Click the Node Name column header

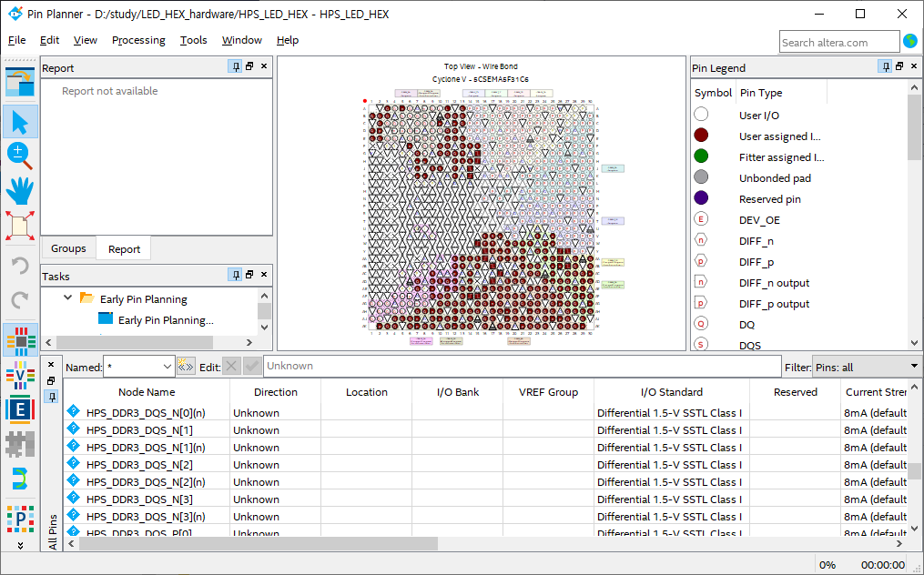tap(147, 392)
